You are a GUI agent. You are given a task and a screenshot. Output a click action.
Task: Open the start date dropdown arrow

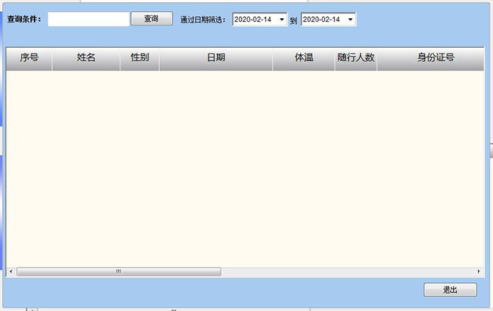coord(282,20)
